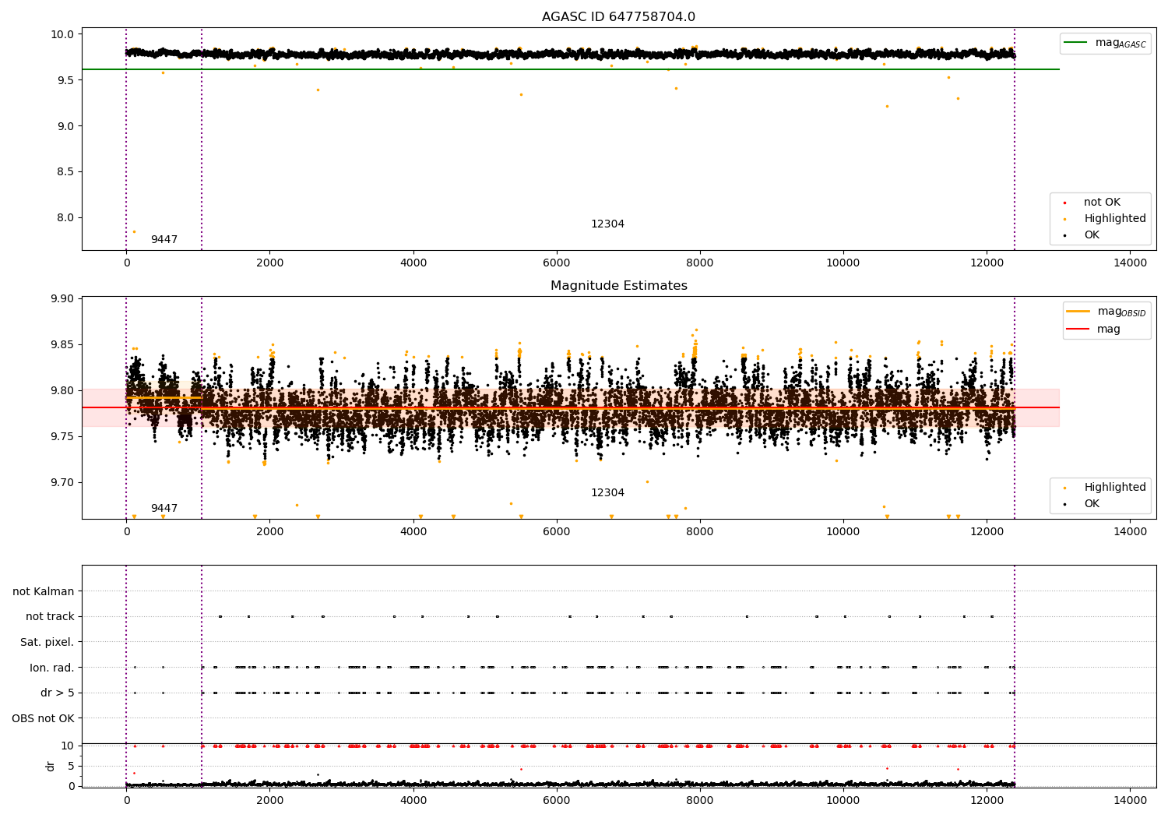This screenshot has height=818, width=1168.
Task: Click the '8.5' y-axis tick in top plot
Action: tap(67, 172)
